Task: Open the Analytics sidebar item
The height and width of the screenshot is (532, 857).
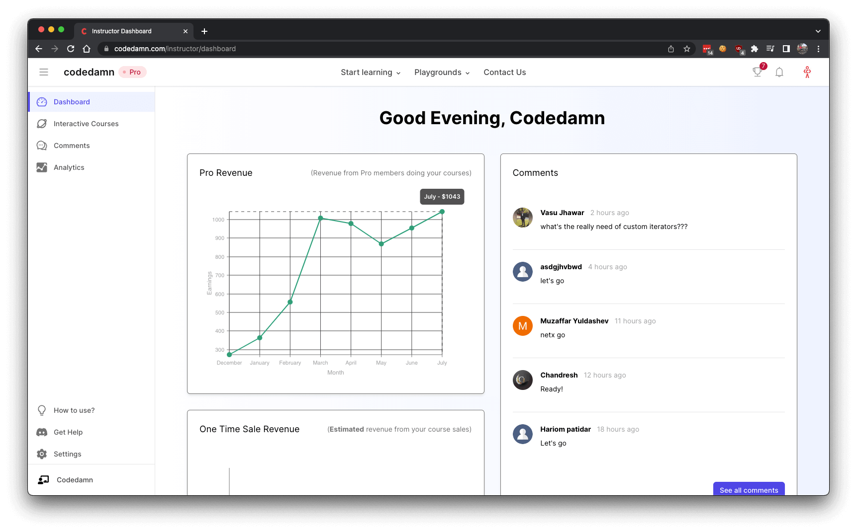Action: (x=69, y=167)
